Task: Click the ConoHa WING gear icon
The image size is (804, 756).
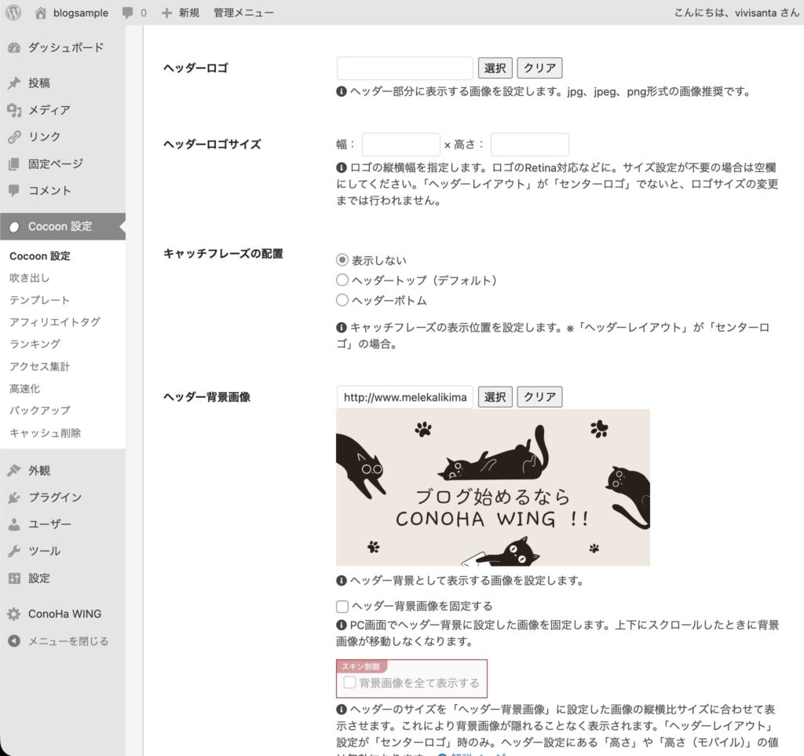Action: click(x=14, y=615)
